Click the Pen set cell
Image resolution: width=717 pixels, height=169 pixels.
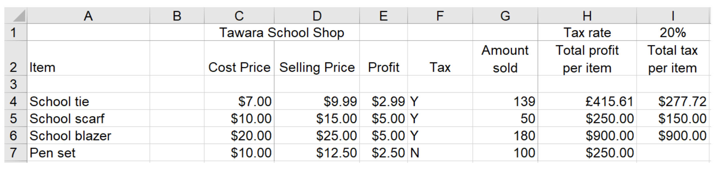(x=89, y=153)
